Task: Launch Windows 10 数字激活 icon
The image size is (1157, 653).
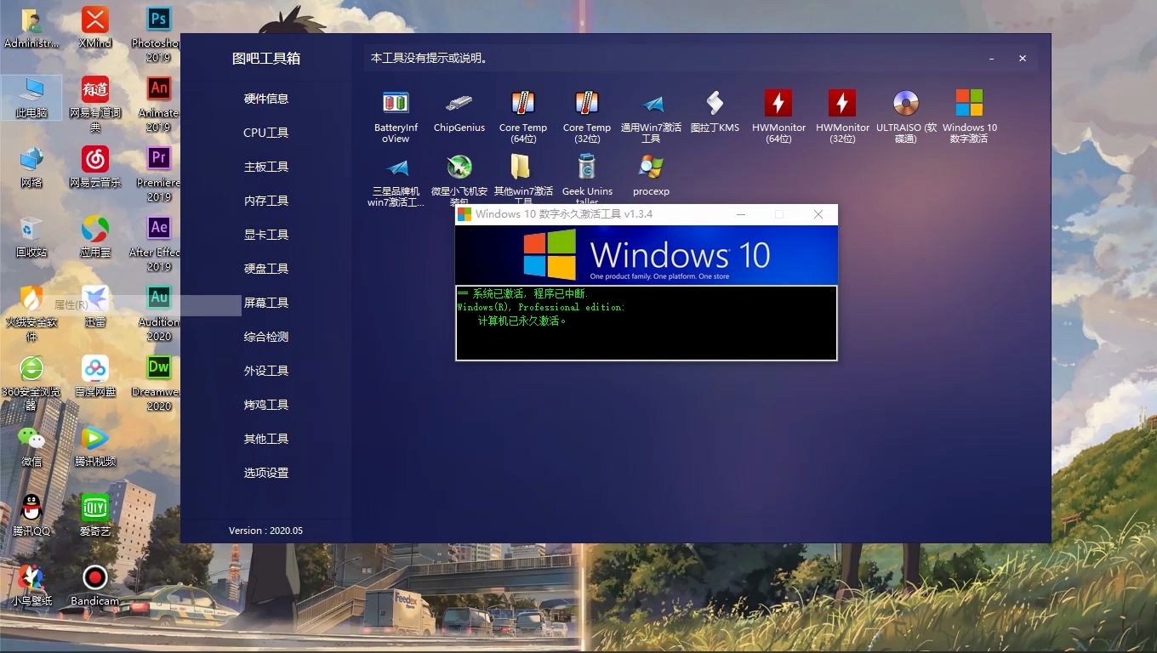Action: tap(969, 104)
